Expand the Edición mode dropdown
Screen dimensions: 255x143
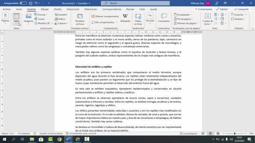(x=223, y=9)
